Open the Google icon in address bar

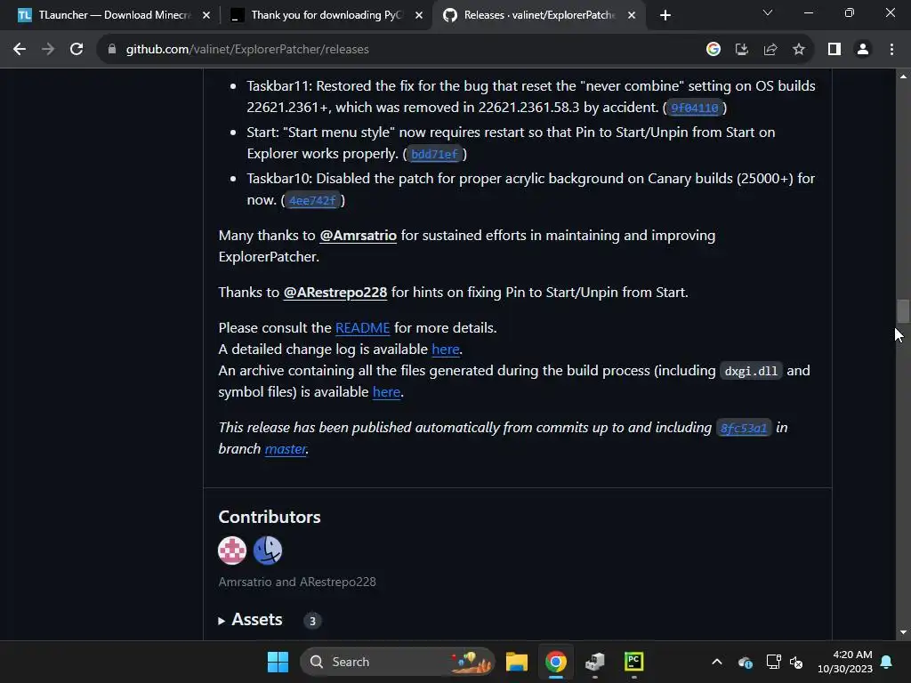tap(713, 50)
